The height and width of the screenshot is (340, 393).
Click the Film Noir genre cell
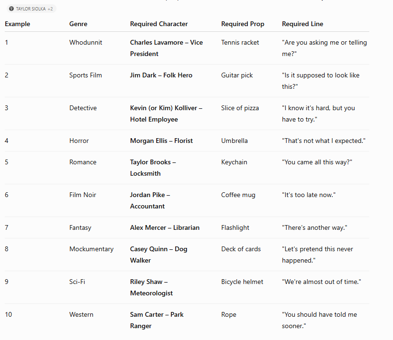[x=83, y=195]
